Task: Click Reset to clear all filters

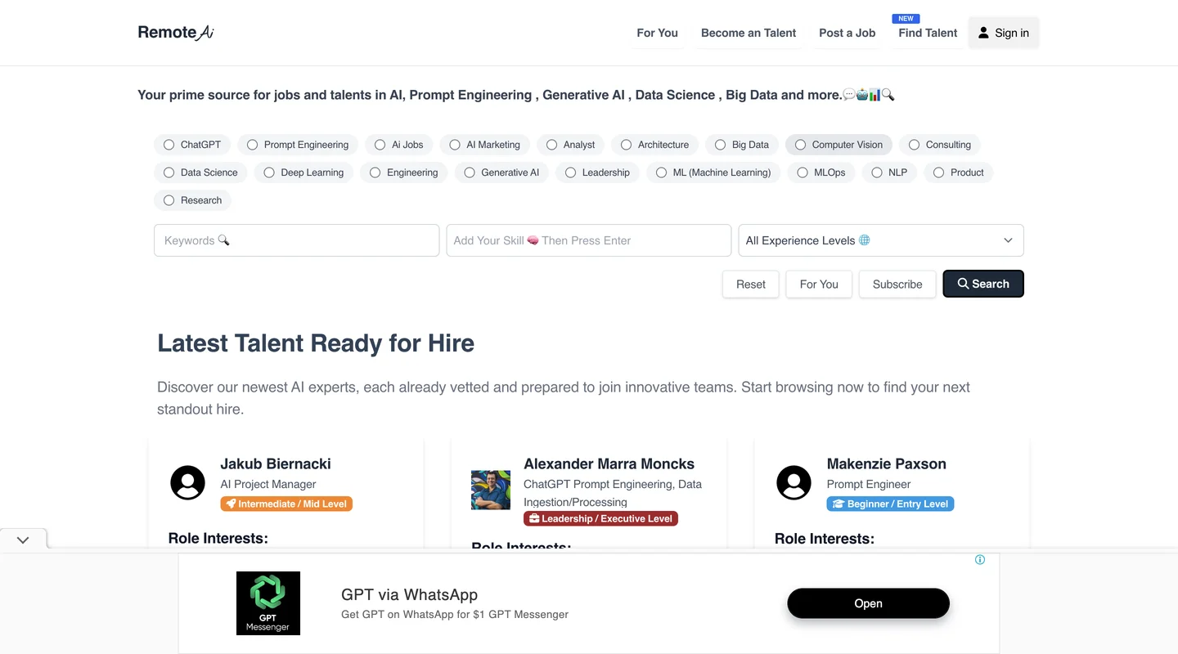Action: click(x=749, y=284)
